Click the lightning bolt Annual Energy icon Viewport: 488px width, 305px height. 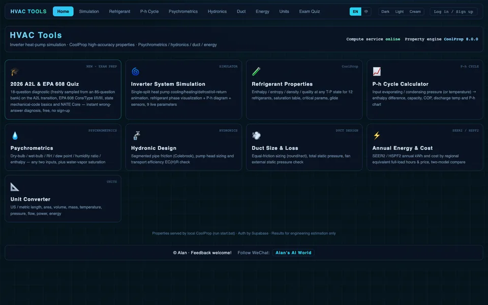(377, 135)
